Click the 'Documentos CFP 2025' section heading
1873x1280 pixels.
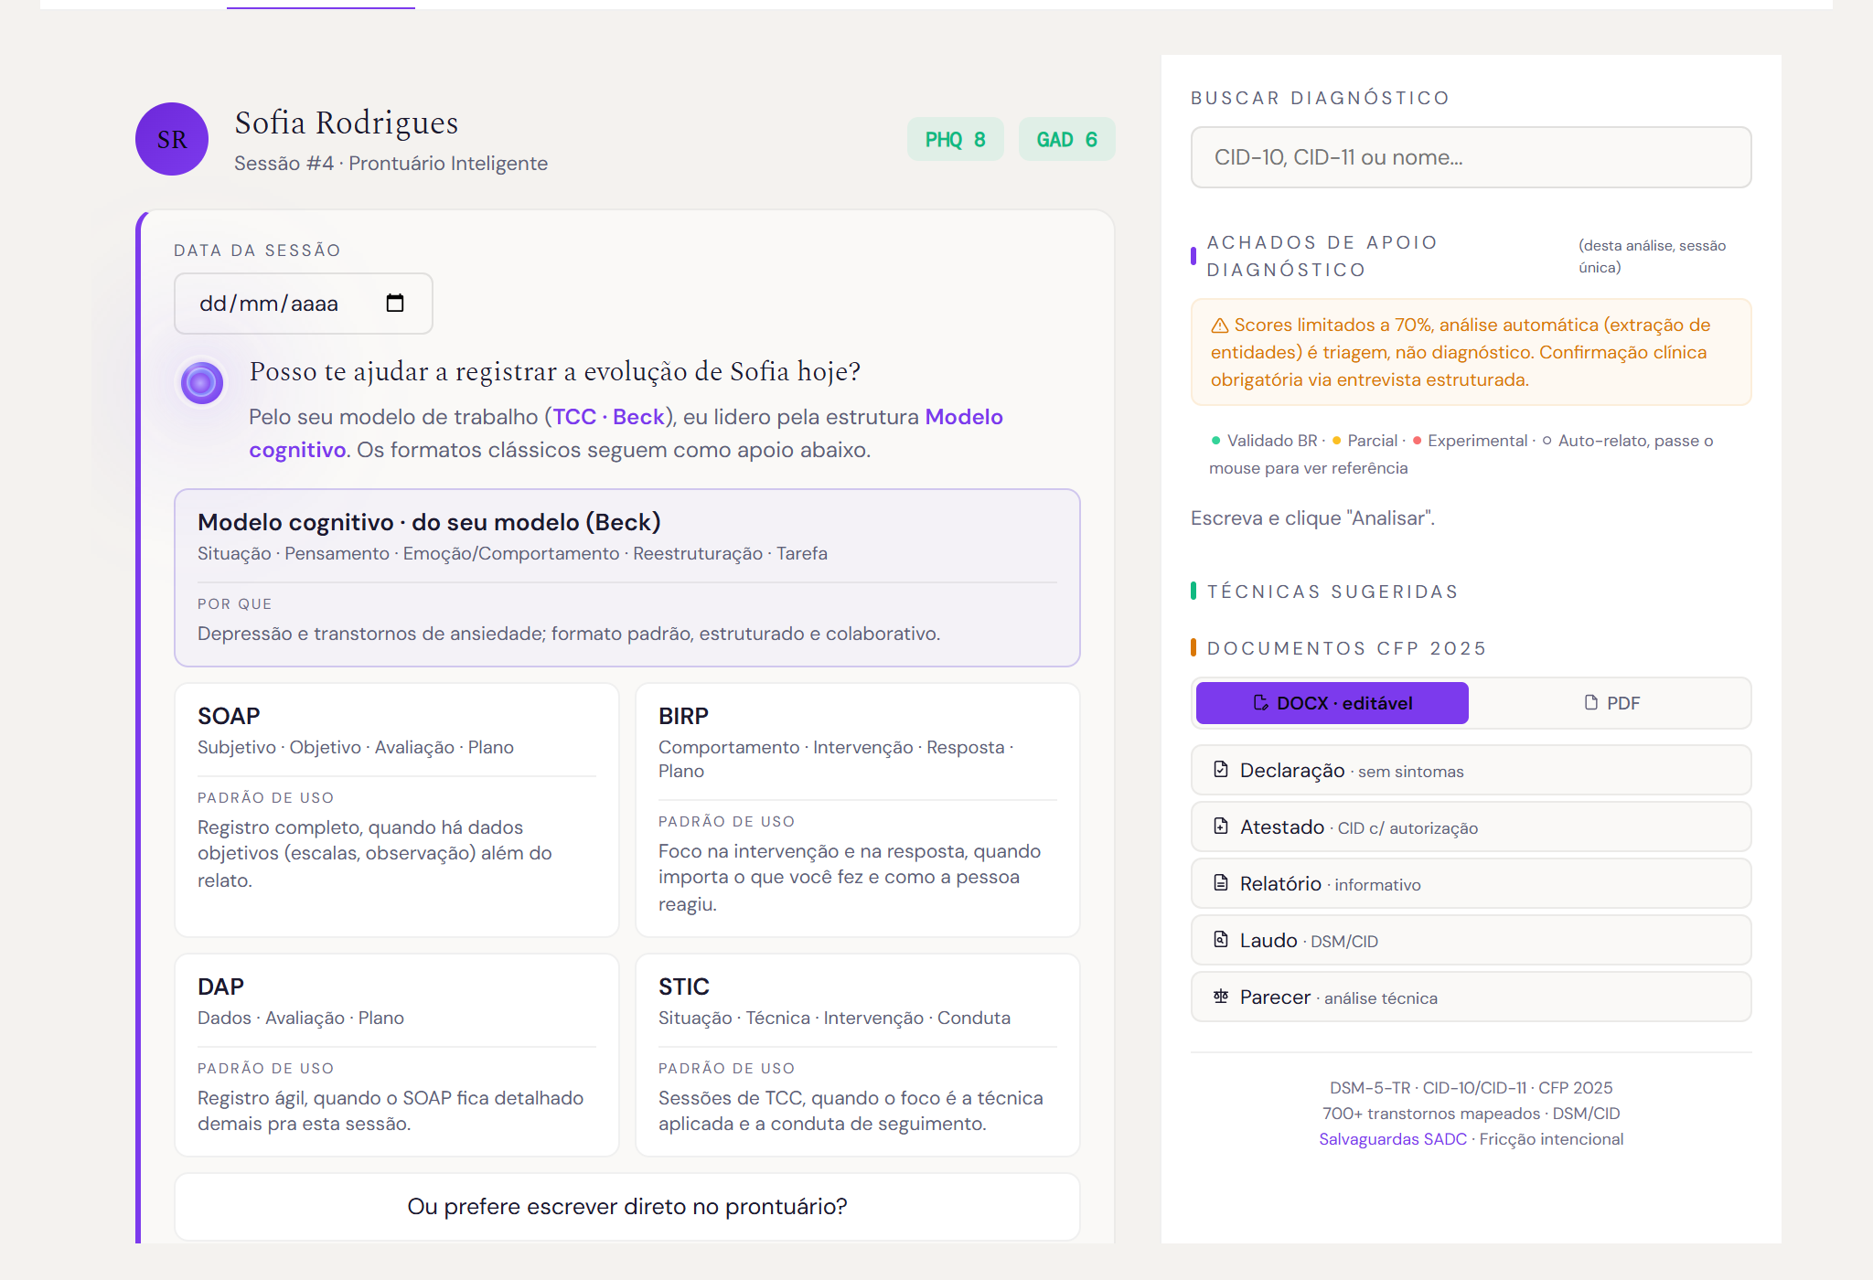tap(1347, 648)
